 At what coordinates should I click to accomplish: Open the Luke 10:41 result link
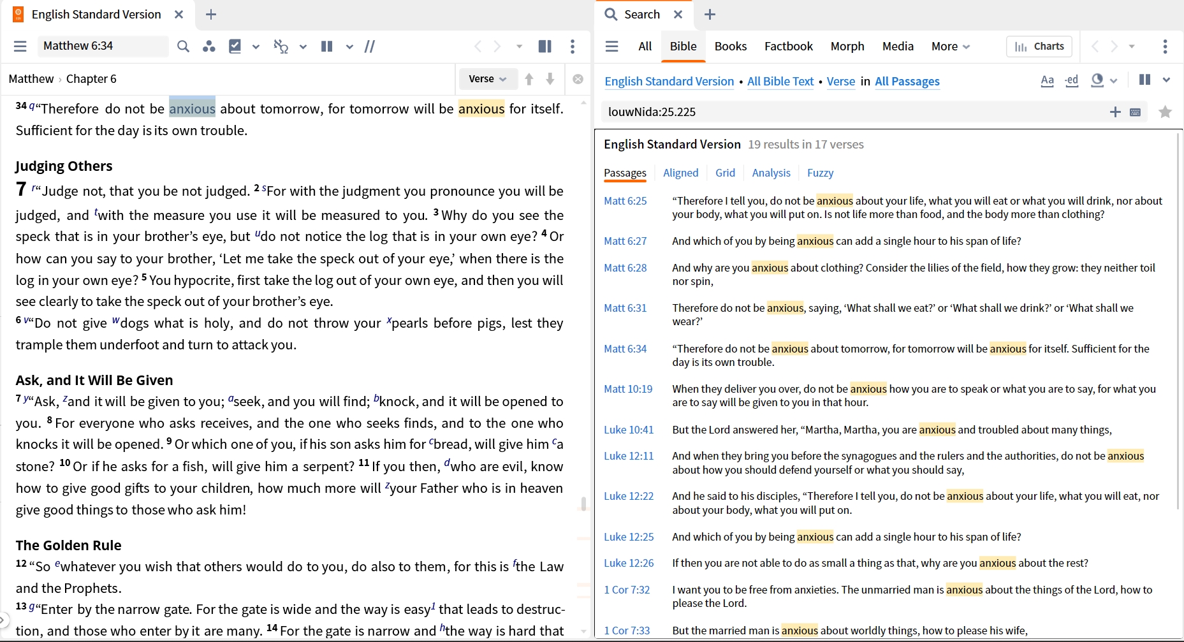click(x=629, y=430)
